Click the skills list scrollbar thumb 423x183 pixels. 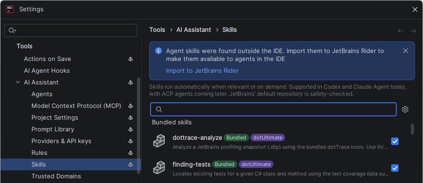(412, 129)
